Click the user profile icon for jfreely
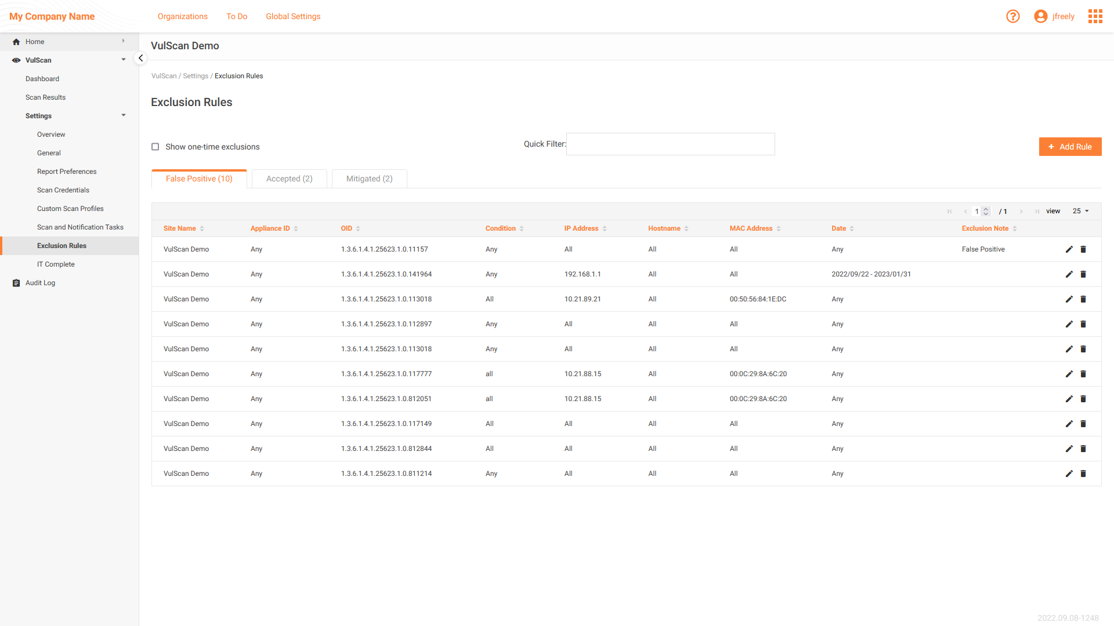Screen dimensions: 1114x626 point(1041,16)
